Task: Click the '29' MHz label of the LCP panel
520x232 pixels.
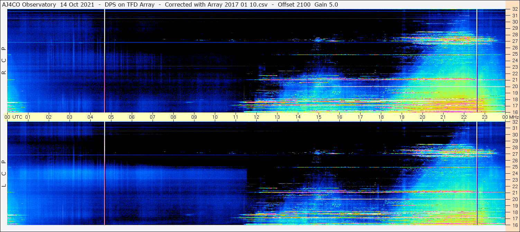Action: point(514,141)
